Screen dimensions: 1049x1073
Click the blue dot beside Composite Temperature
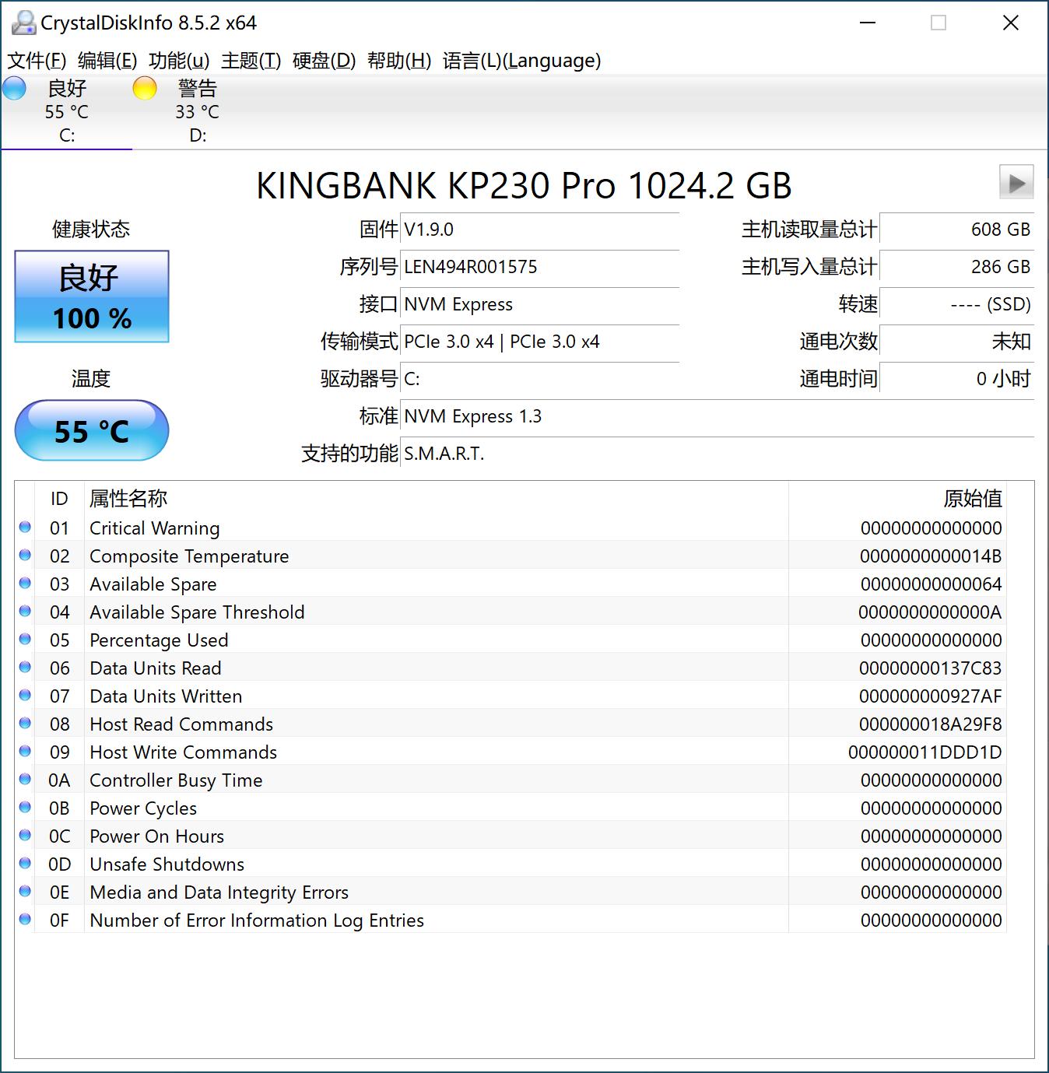[25, 554]
